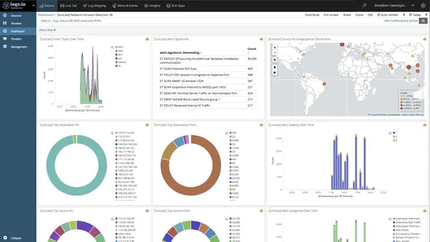Click ET SCAN Potential SSH Scan row
The image size is (430, 242).
208,69
